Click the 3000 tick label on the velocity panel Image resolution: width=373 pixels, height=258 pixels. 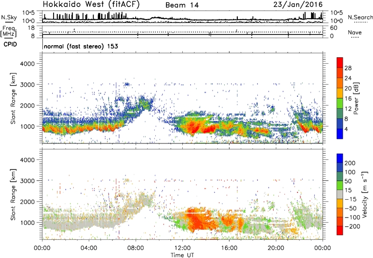coord(28,181)
